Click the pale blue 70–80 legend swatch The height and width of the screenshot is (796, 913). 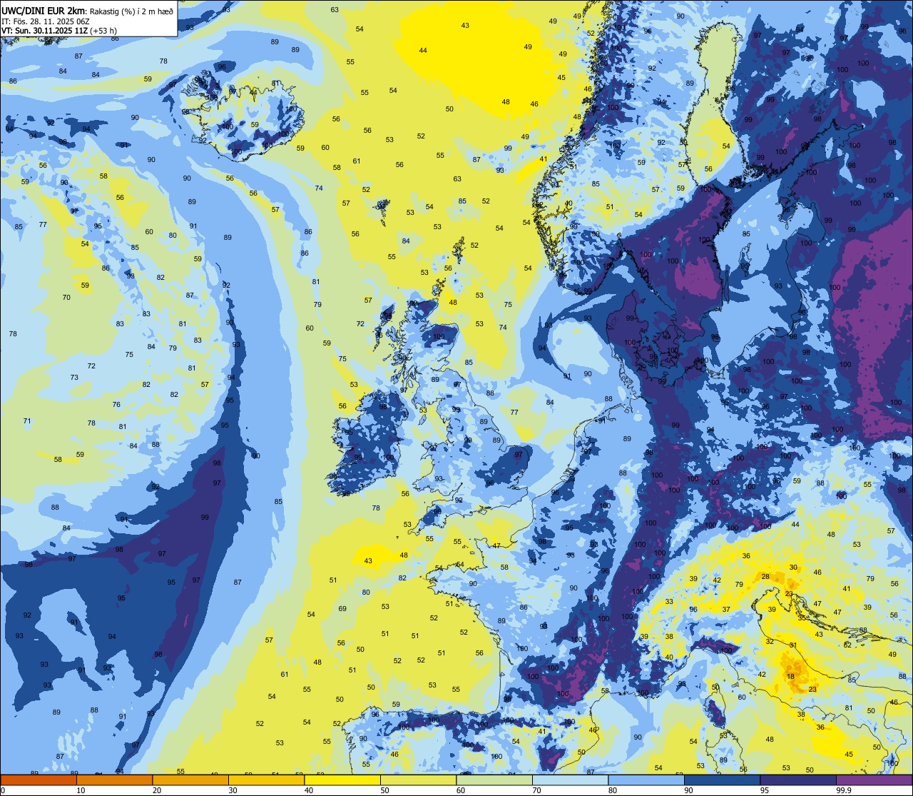[570, 780]
